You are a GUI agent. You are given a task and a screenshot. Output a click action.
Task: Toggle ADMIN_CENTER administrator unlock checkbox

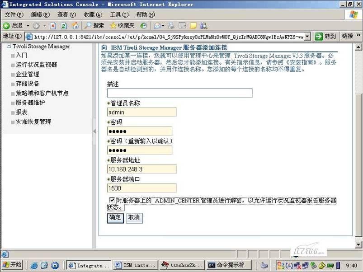[x=112, y=200]
